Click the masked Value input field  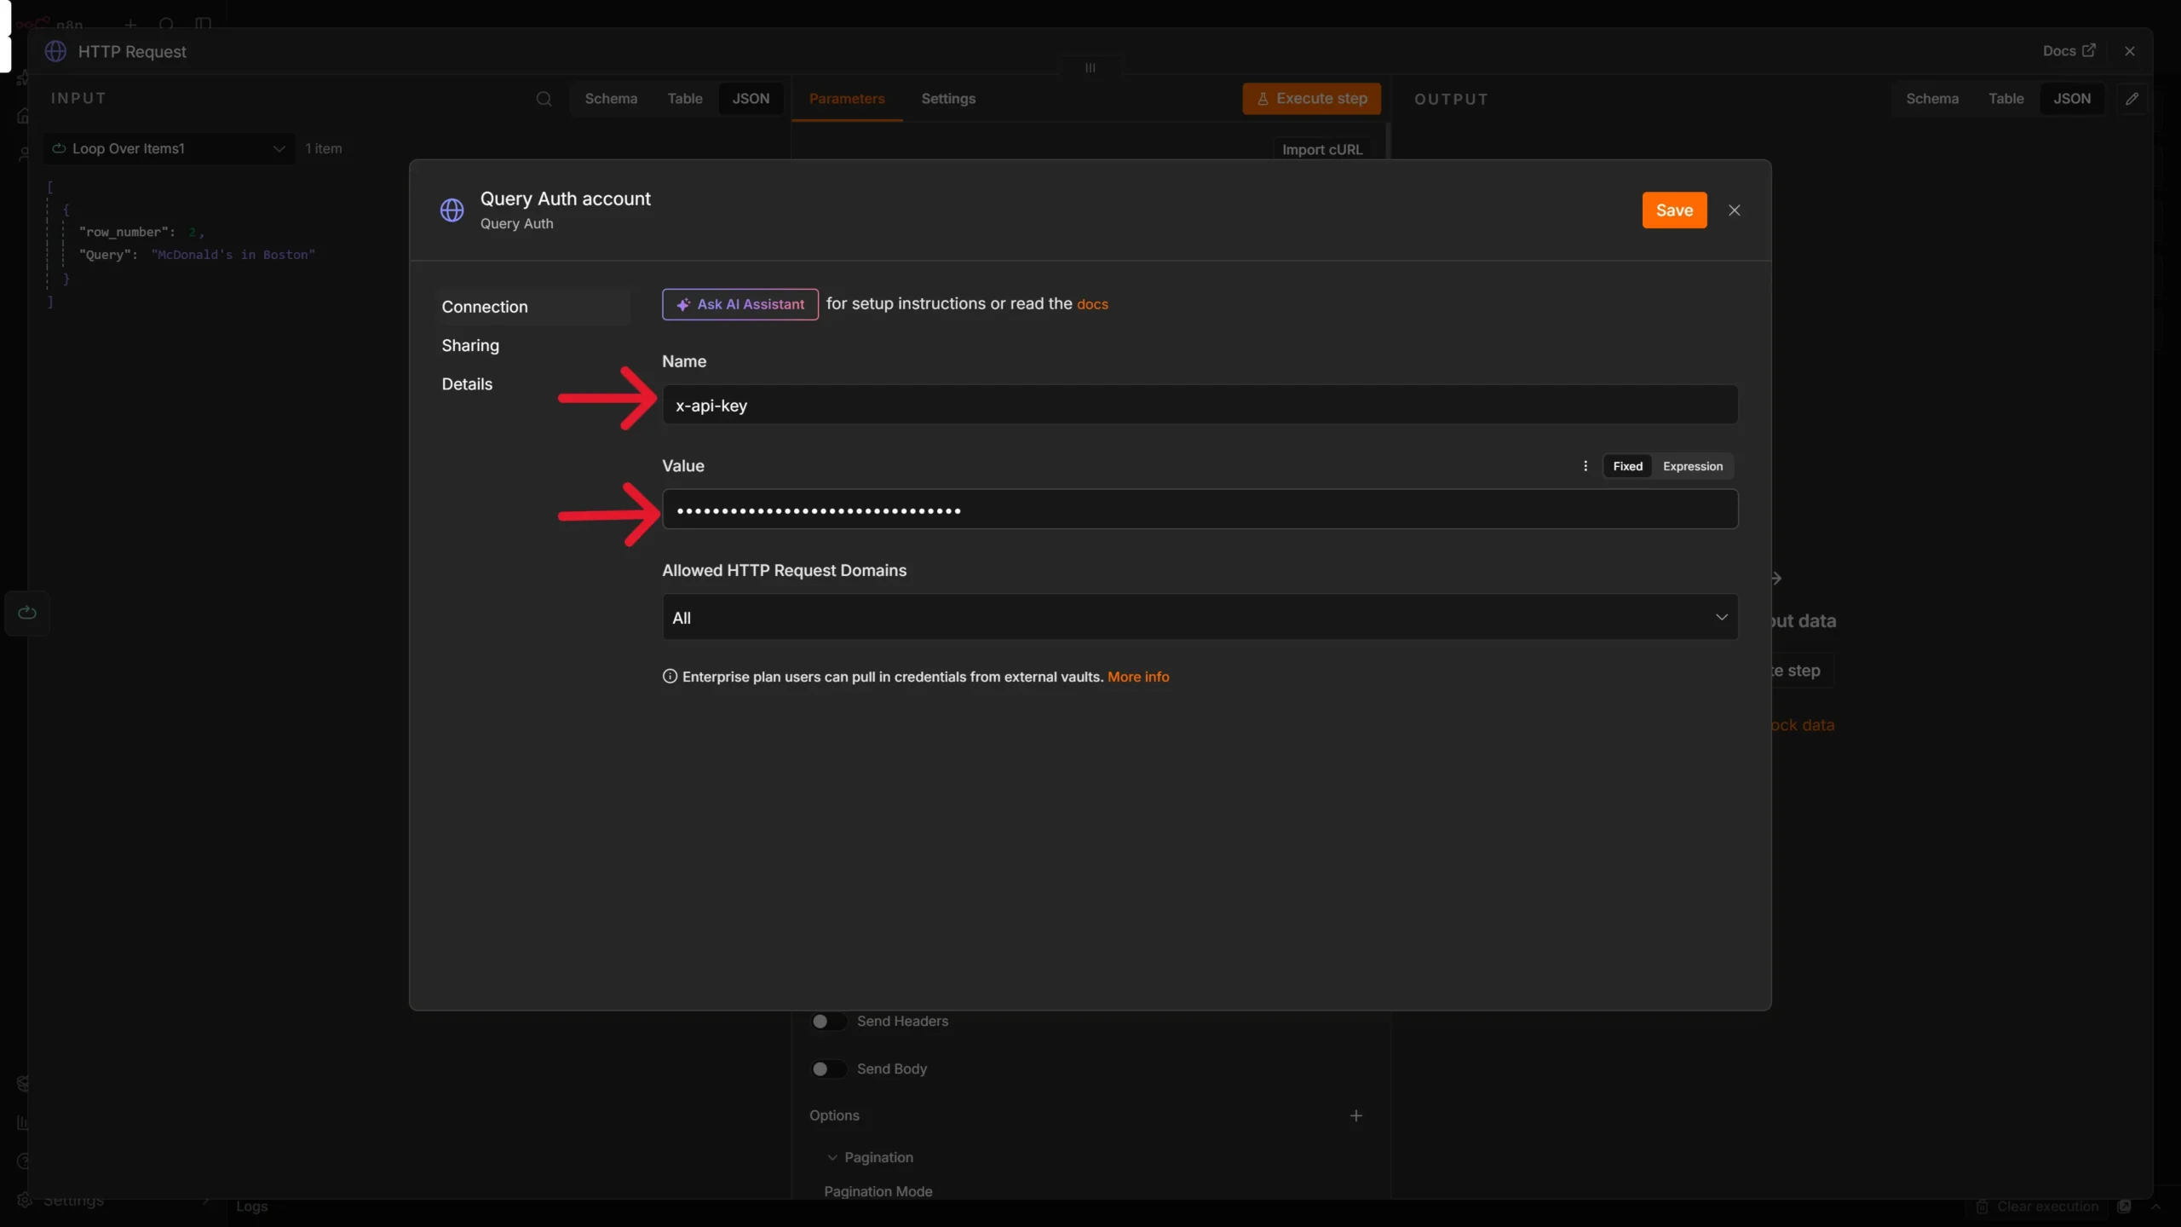(1200, 510)
